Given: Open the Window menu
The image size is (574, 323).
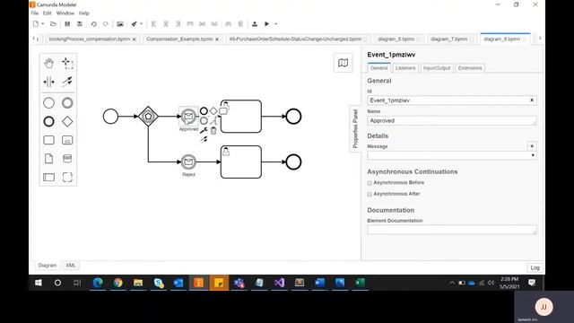Looking at the screenshot, I should coord(65,13).
